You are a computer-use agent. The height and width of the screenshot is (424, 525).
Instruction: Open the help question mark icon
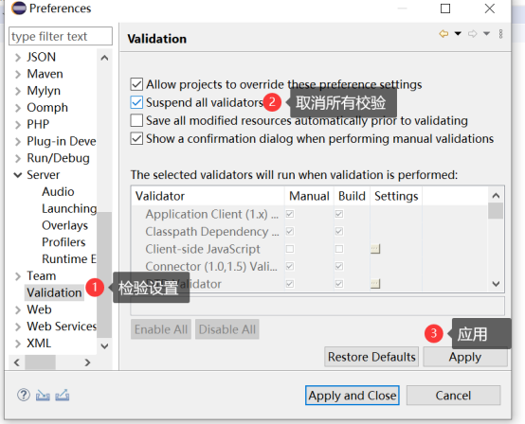tap(24, 395)
